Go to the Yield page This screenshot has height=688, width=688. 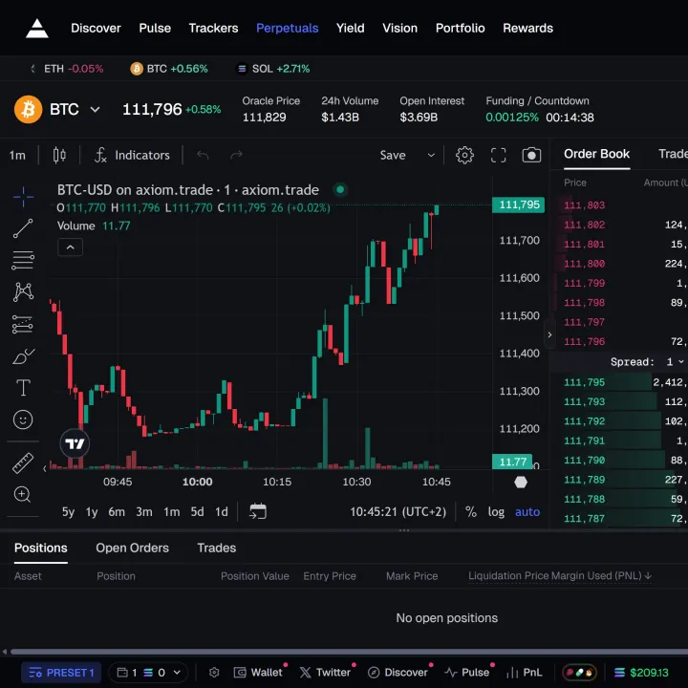tap(350, 28)
